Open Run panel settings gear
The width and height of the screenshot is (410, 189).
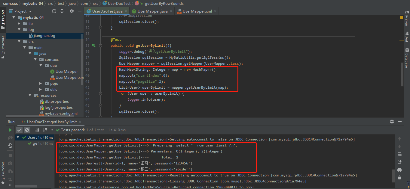pos(392,122)
